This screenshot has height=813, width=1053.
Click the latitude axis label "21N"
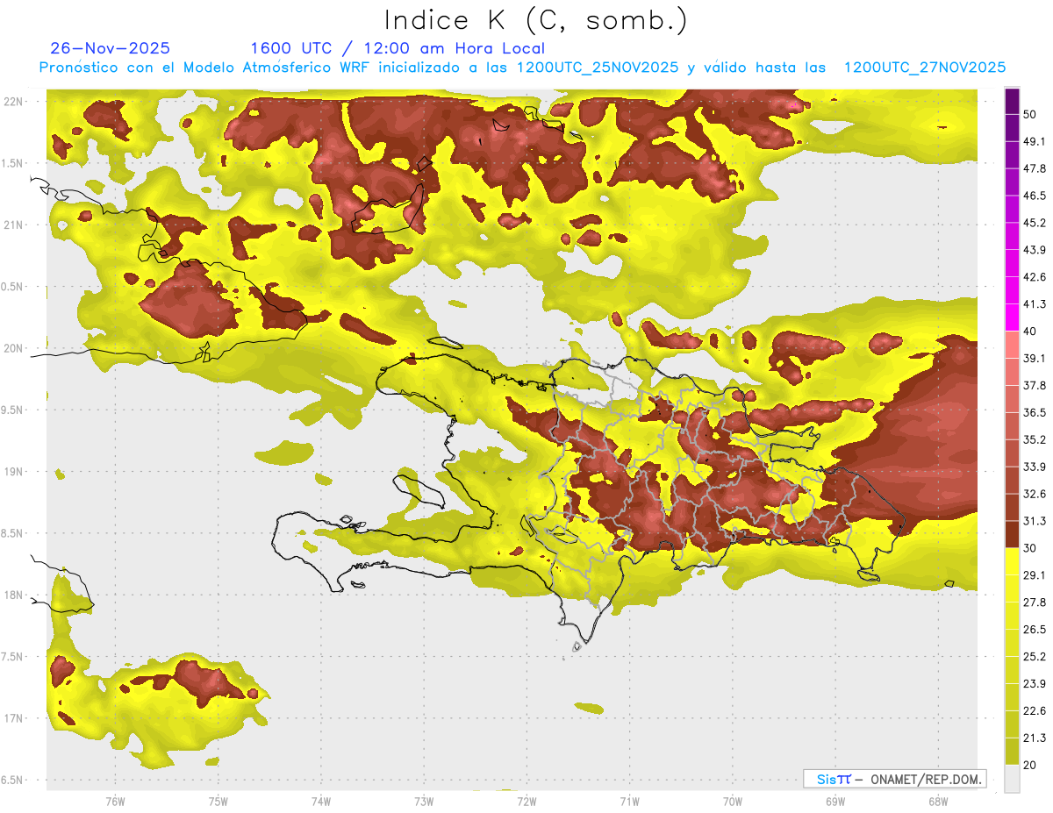(x=14, y=225)
